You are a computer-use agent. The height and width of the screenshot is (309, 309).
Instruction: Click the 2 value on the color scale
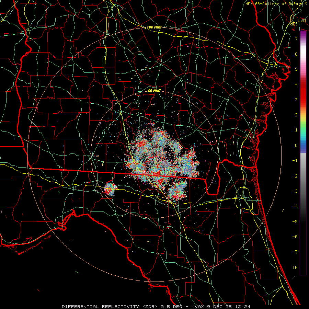[296, 115]
